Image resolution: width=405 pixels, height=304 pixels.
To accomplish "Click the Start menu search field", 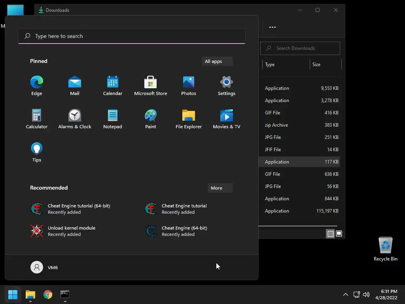I will 132,36.
